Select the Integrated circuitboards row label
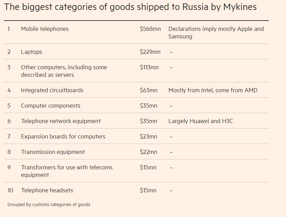This screenshot has height=217, width=286. click(52, 91)
